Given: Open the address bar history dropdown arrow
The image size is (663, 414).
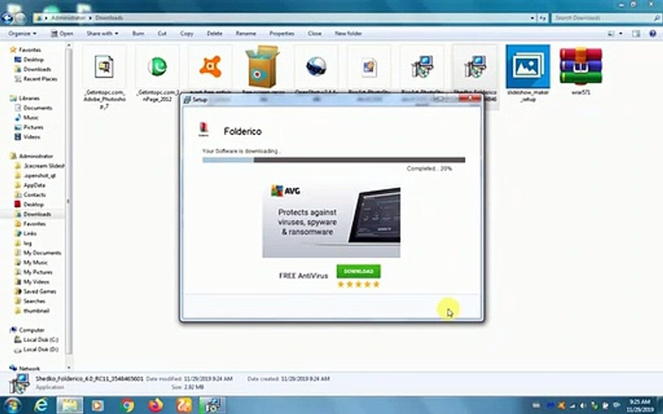Looking at the screenshot, I should 532,18.
